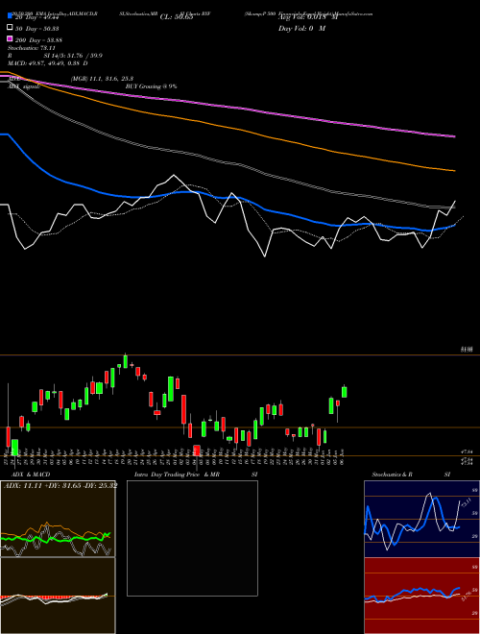Image resolution: width=480 pixels, height=634 pixels.
Task: Click the 'ADX & MACD' panel title
Action: click(x=31, y=474)
